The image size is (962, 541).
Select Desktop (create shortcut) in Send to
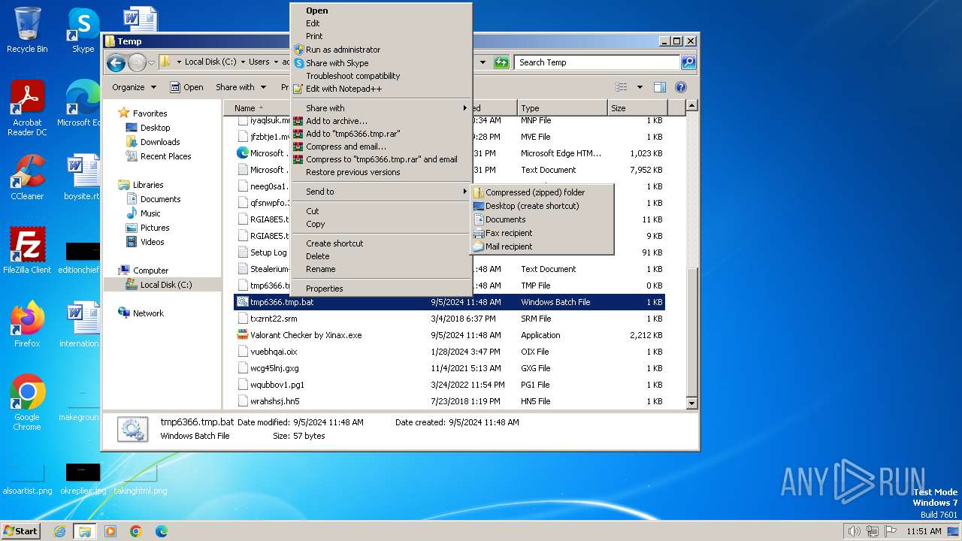[x=542, y=206]
